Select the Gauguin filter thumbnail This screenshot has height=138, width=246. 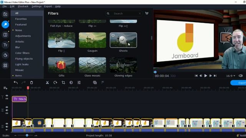pyautogui.click(x=92, y=40)
